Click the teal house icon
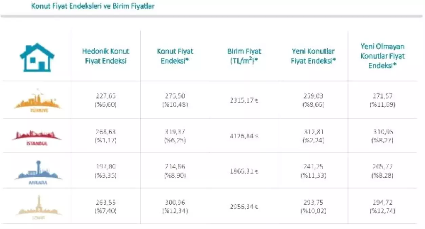Screen dimensions: 425x229 pos(37,57)
